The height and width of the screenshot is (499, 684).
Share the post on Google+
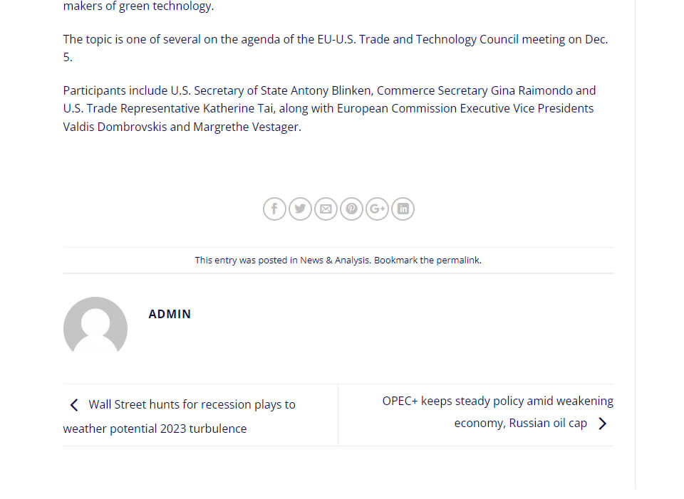click(x=377, y=209)
